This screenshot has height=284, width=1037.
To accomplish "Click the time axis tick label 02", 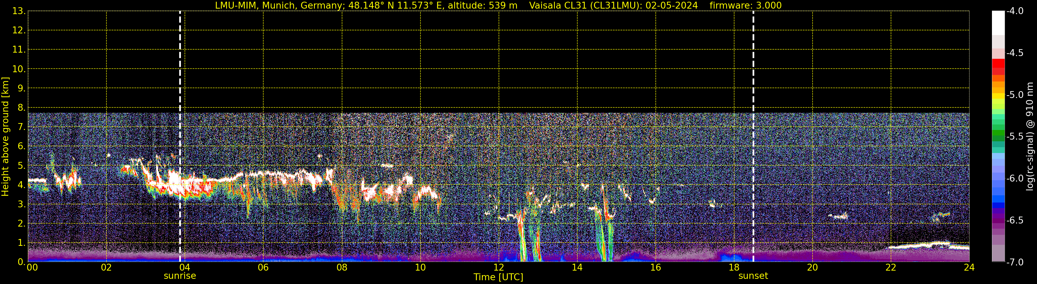I will point(106,267).
